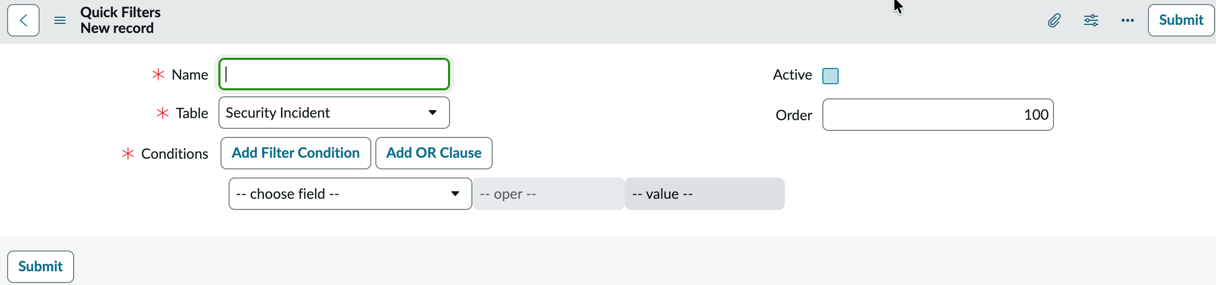Open the personalize form settings icon
The image size is (1216, 285).
(x=1091, y=20)
